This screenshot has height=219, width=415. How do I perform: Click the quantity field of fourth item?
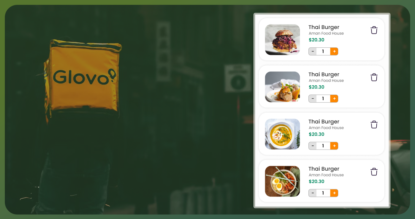click(323, 193)
